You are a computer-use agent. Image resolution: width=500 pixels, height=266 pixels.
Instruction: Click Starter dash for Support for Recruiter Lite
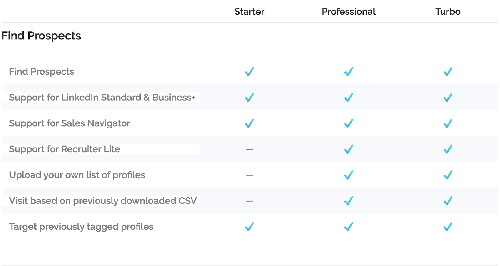click(x=249, y=149)
